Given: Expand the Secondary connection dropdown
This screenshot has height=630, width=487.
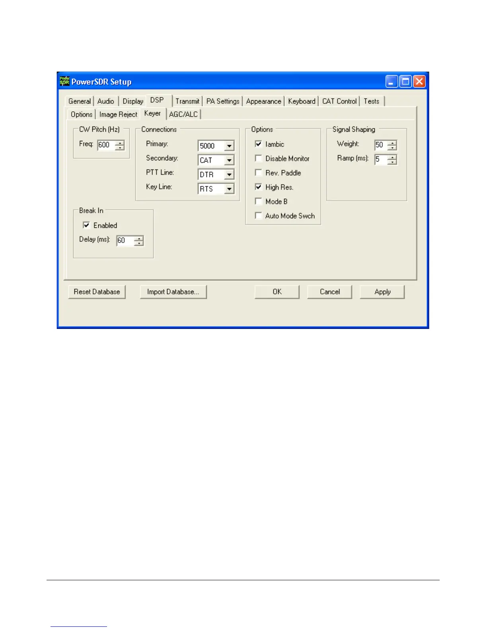Looking at the screenshot, I should pos(229,160).
